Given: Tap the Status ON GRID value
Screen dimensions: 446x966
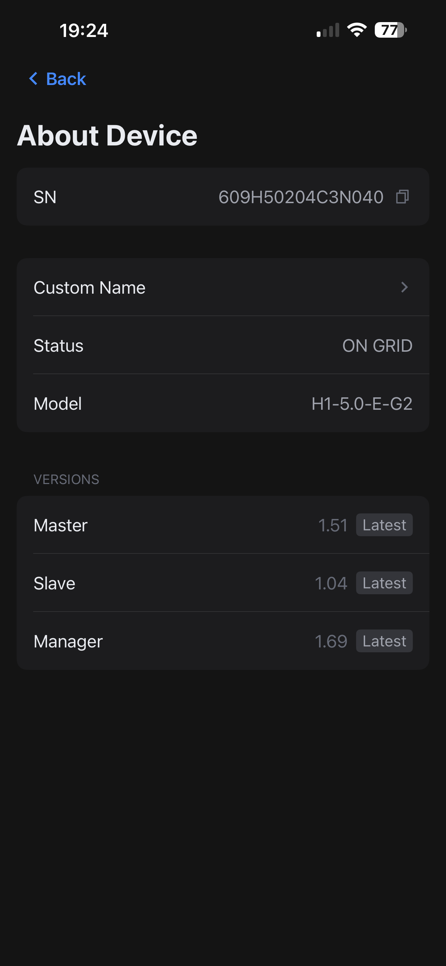Looking at the screenshot, I should point(377,346).
